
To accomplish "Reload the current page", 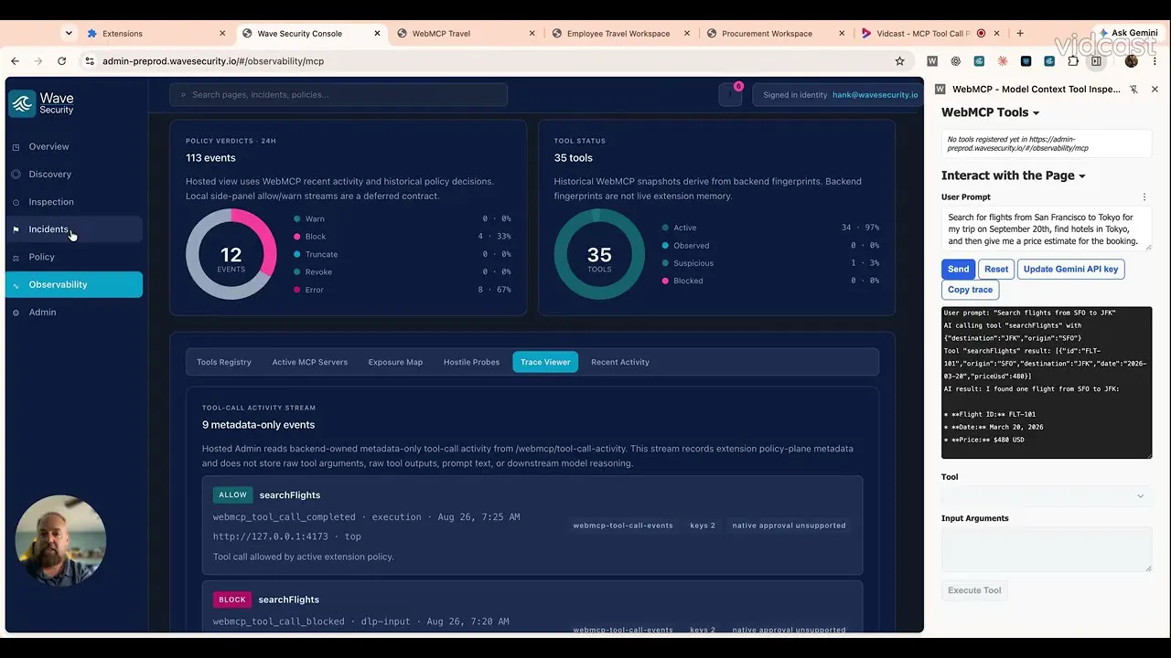I will (61, 61).
